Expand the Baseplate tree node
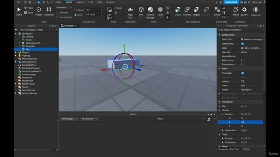Viewport: 280px width, 157px height. click(19, 46)
